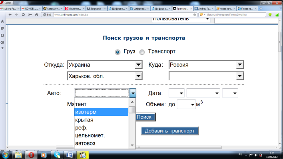
Task: Choose автовоз in the Авто list
Action: pos(102,143)
